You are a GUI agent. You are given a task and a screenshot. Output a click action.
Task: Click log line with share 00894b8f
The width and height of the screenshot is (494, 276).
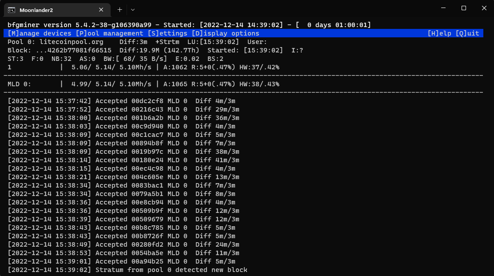coord(122,144)
